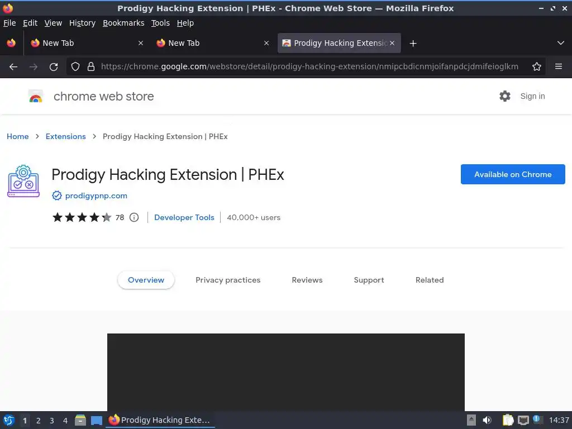Go to Home breadcrumb link
The width and height of the screenshot is (572, 429).
[17, 136]
